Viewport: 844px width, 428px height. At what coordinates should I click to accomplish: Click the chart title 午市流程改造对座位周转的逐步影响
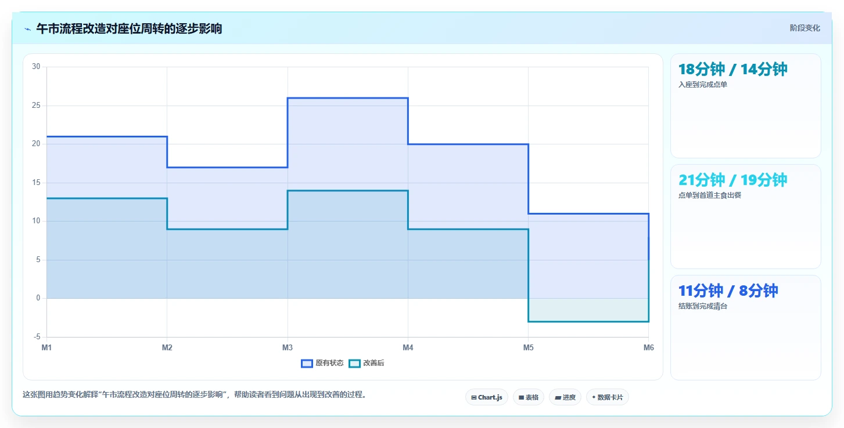(129, 28)
